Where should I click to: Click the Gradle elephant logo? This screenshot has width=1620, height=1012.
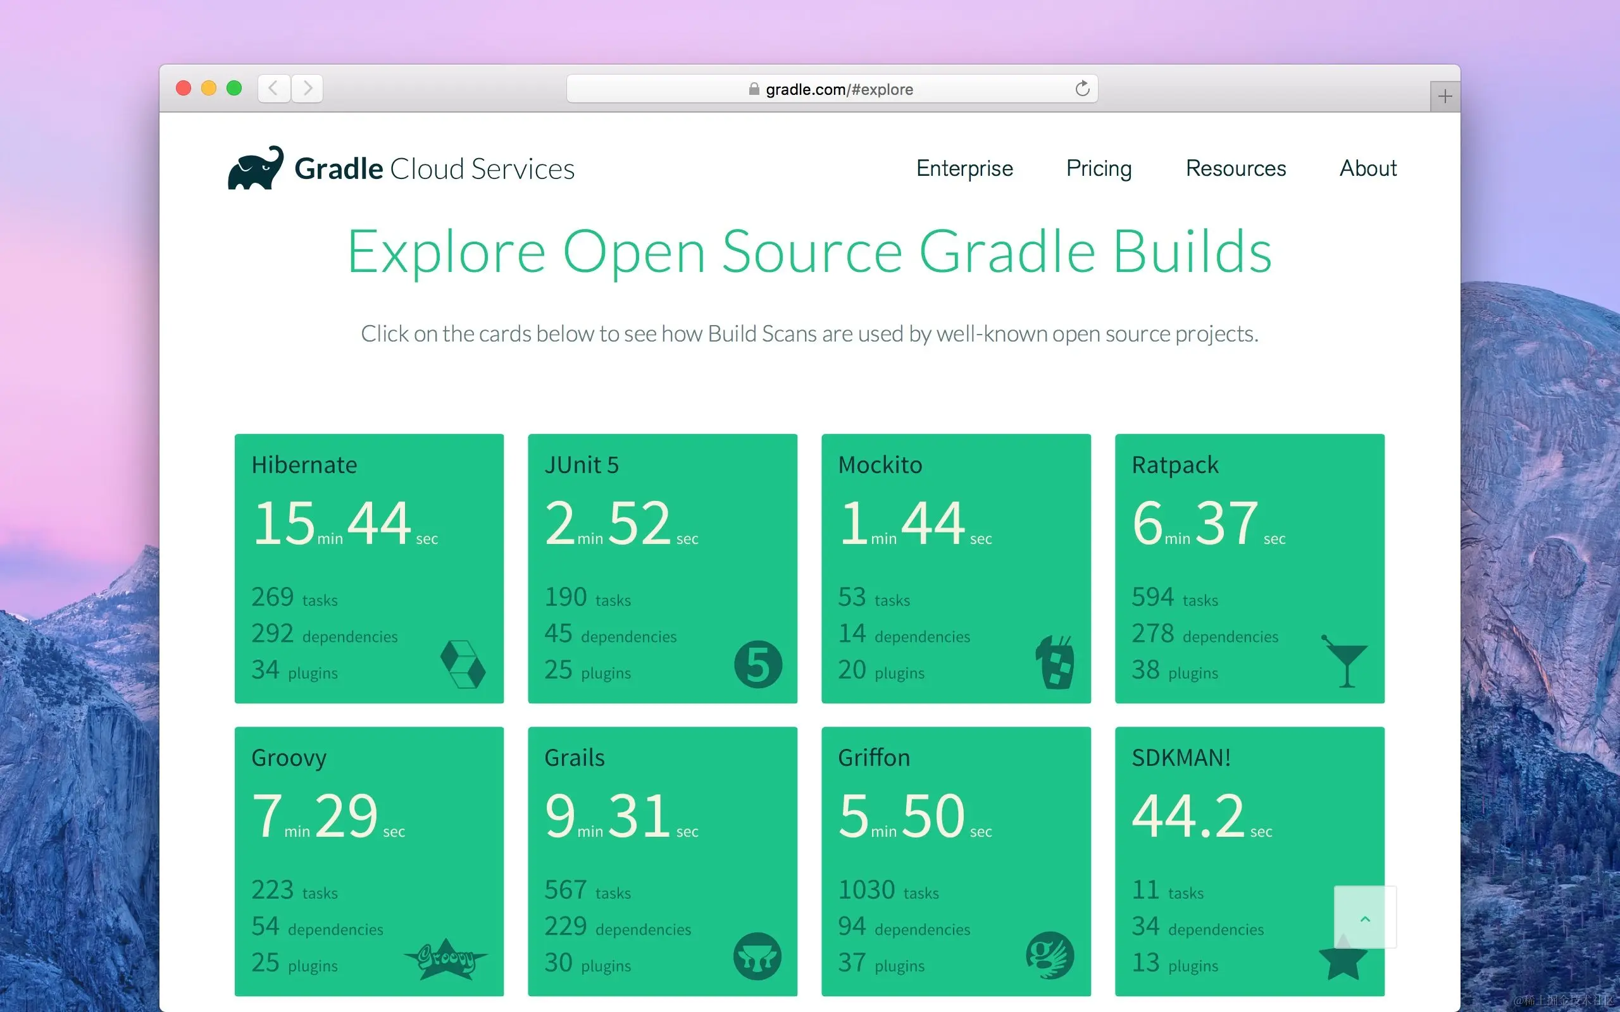[x=256, y=169]
